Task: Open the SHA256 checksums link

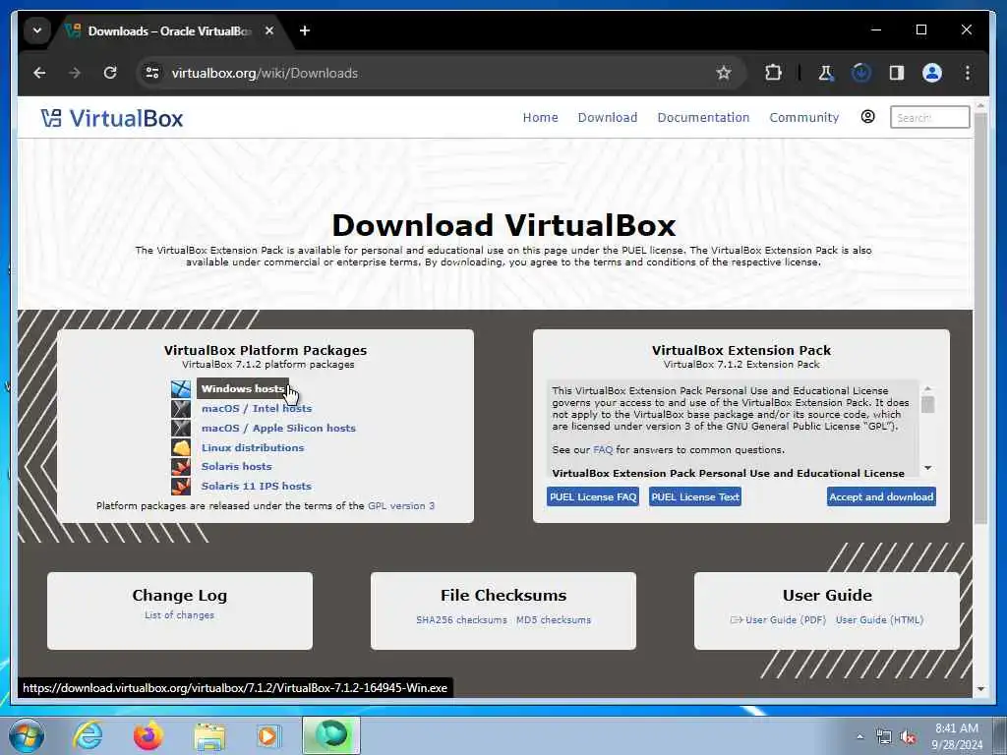Action: [461, 620]
